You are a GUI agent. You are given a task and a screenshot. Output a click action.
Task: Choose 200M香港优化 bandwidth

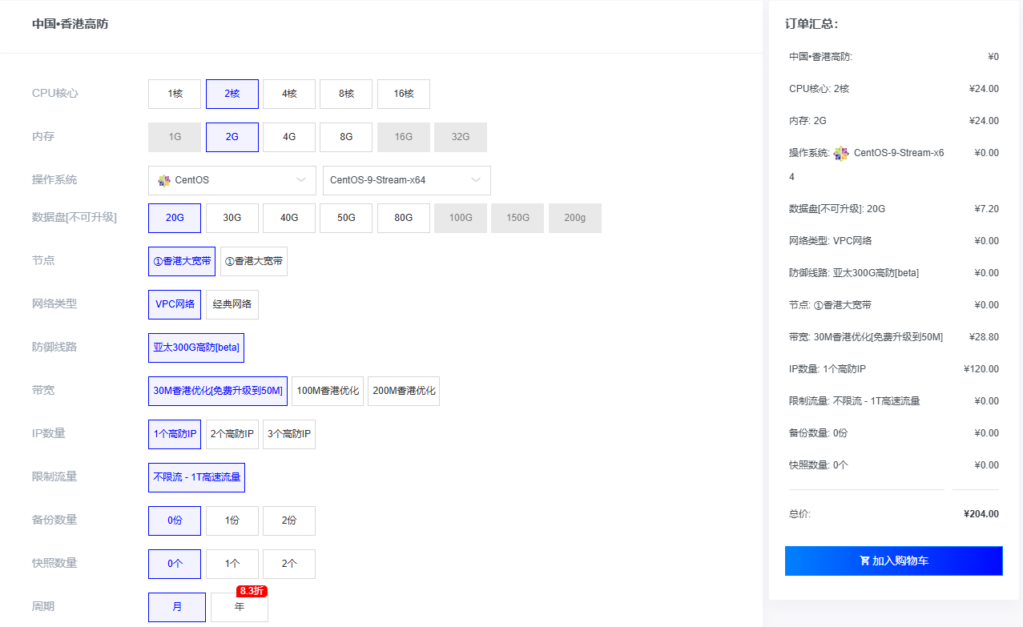404,391
